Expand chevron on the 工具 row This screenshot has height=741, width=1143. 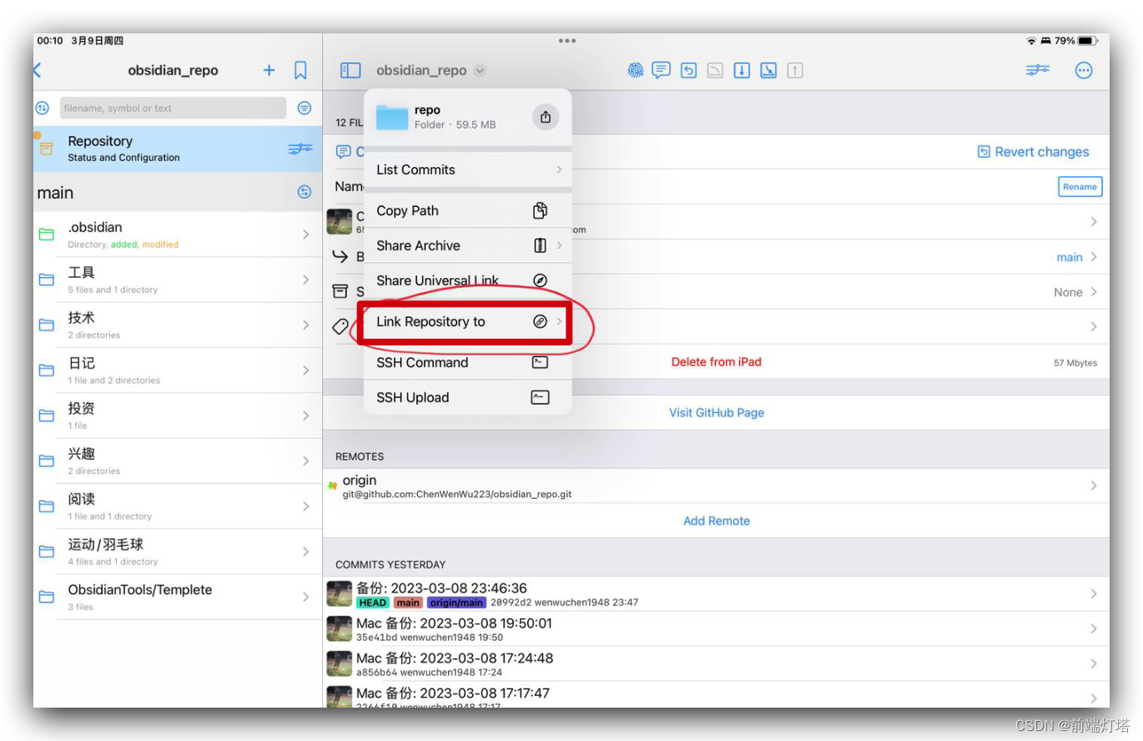(306, 280)
